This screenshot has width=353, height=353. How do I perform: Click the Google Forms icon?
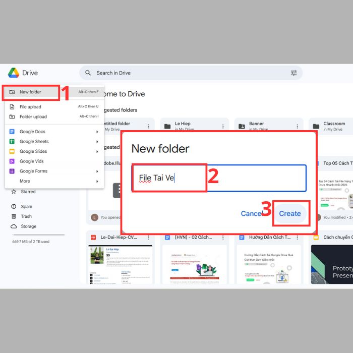tap(12, 171)
